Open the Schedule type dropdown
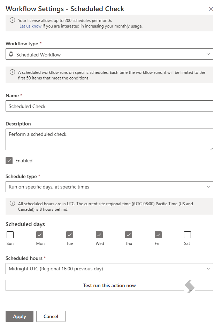The width and height of the screenshot is (215, 324). (109, 187)
